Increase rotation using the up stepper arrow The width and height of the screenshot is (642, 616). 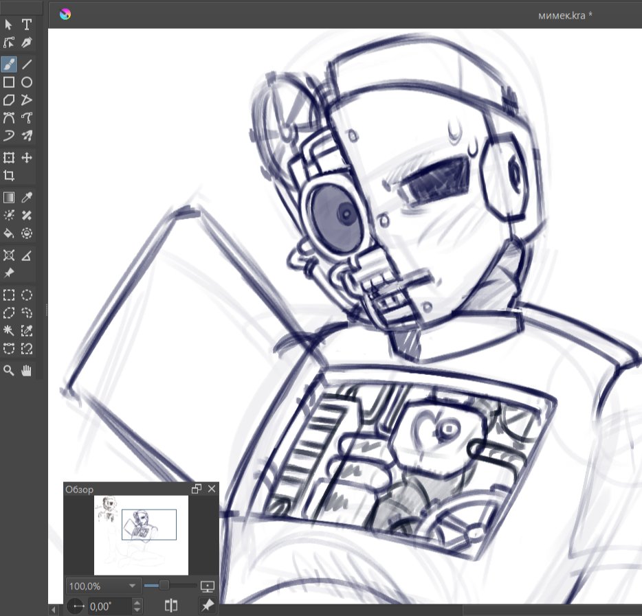[136, 602]
